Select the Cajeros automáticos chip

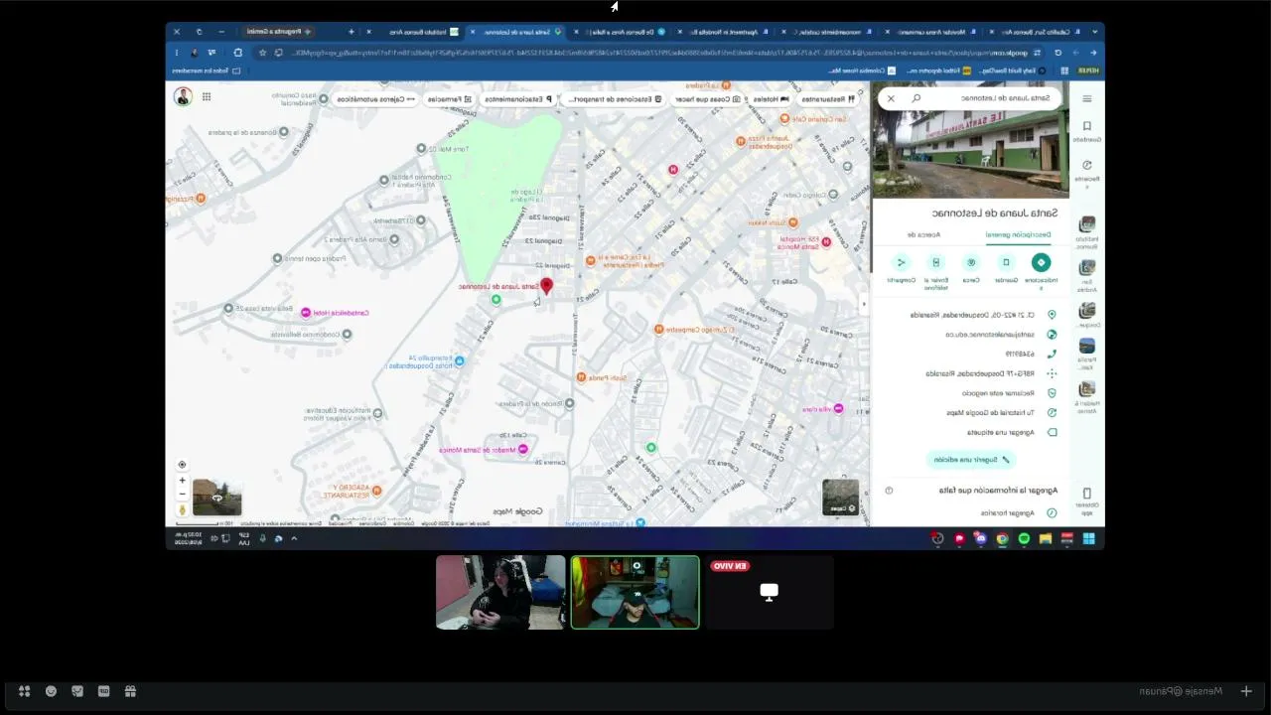[376, 99]
